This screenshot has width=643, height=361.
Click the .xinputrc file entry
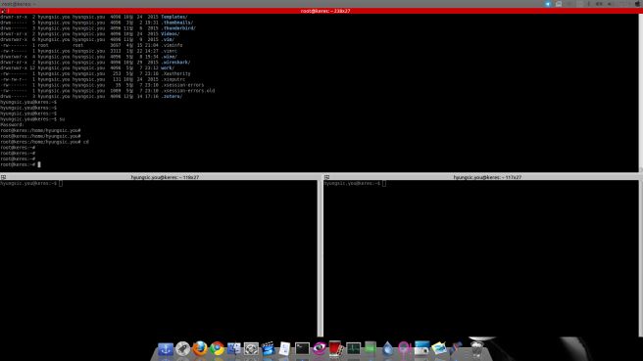(173, 79)
